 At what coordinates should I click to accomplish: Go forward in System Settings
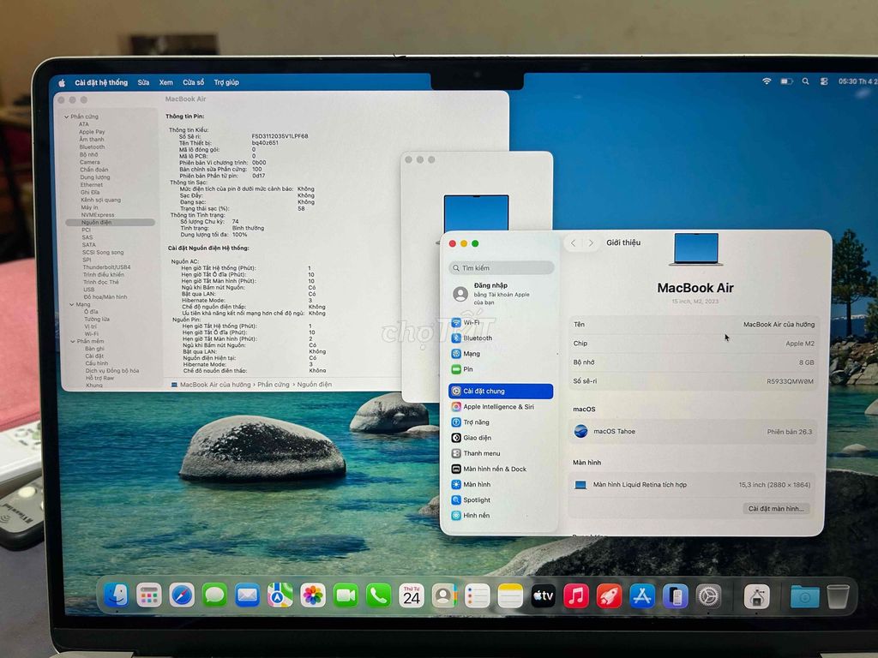[591, 242]
